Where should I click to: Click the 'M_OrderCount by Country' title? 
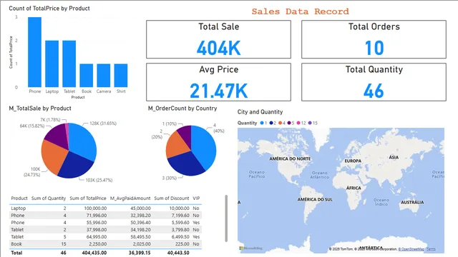[182, 109]
